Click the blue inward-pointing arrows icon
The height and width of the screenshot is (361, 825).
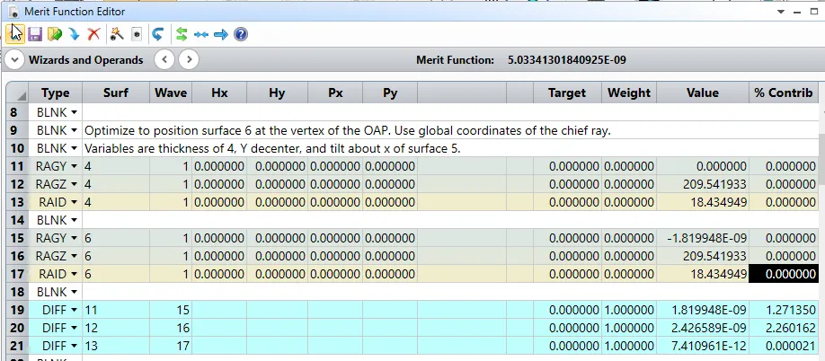pyautogui.click(x=201, y=34)
